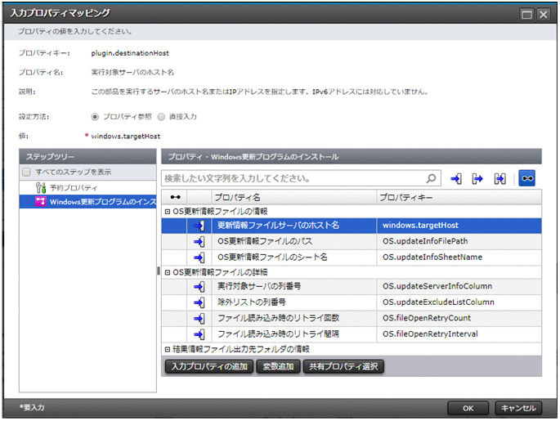
Task: Click the plugin.destinationHost property key value
Action: (x=130, y=53)
